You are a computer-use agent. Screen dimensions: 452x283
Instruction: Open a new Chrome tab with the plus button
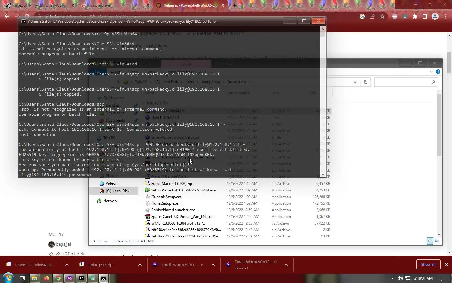click(234, 5)
